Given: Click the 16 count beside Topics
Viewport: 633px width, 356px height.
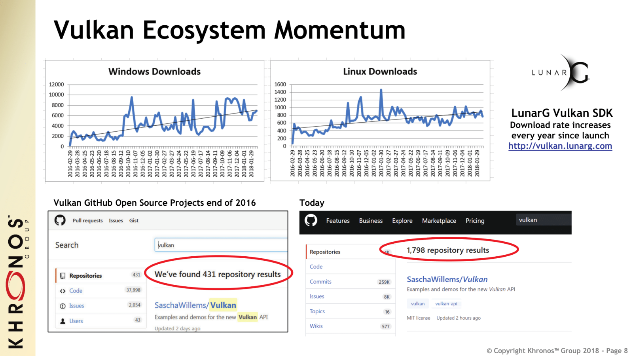Looking at the screenshot, I should (387, 312).
